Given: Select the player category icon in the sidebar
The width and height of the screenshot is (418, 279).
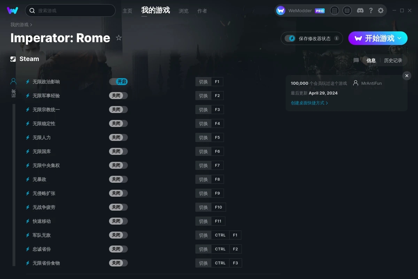Looking at the screenshot, I should 13,82.
